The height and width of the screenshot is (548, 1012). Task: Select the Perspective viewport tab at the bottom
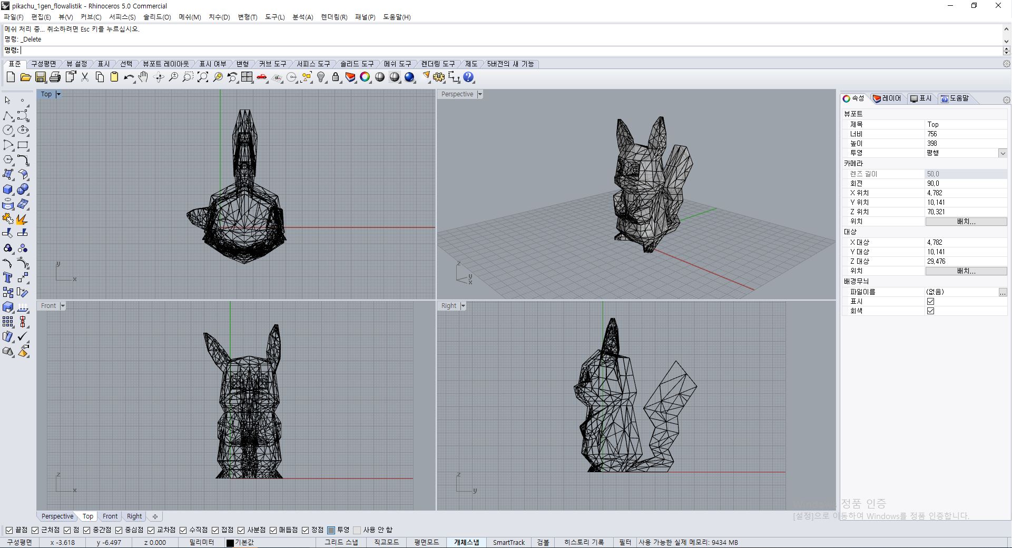pos(57,516)
